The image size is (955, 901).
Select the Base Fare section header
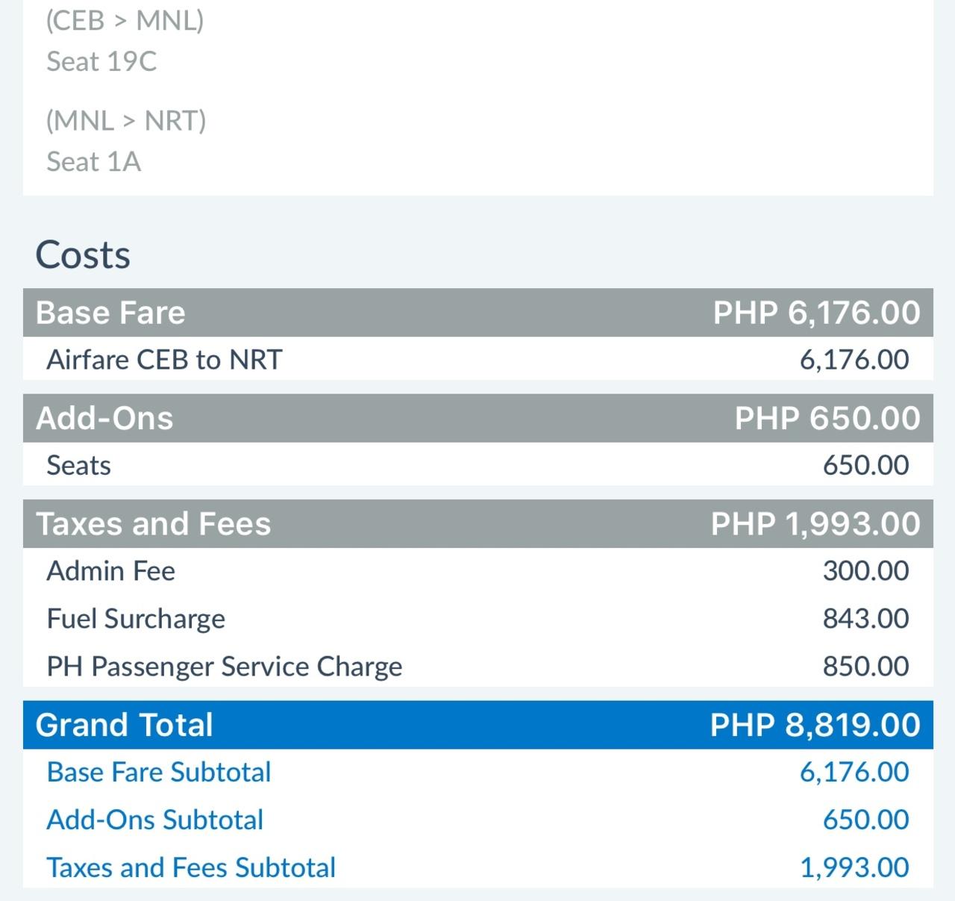click(477, 313)
